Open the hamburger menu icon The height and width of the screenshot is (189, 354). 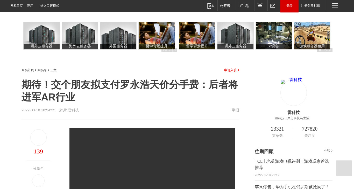pos(335,6)
